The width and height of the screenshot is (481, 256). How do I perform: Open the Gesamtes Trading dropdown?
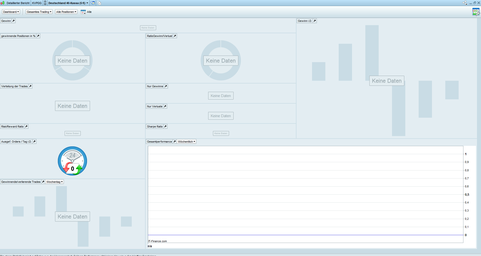(39, 12)
